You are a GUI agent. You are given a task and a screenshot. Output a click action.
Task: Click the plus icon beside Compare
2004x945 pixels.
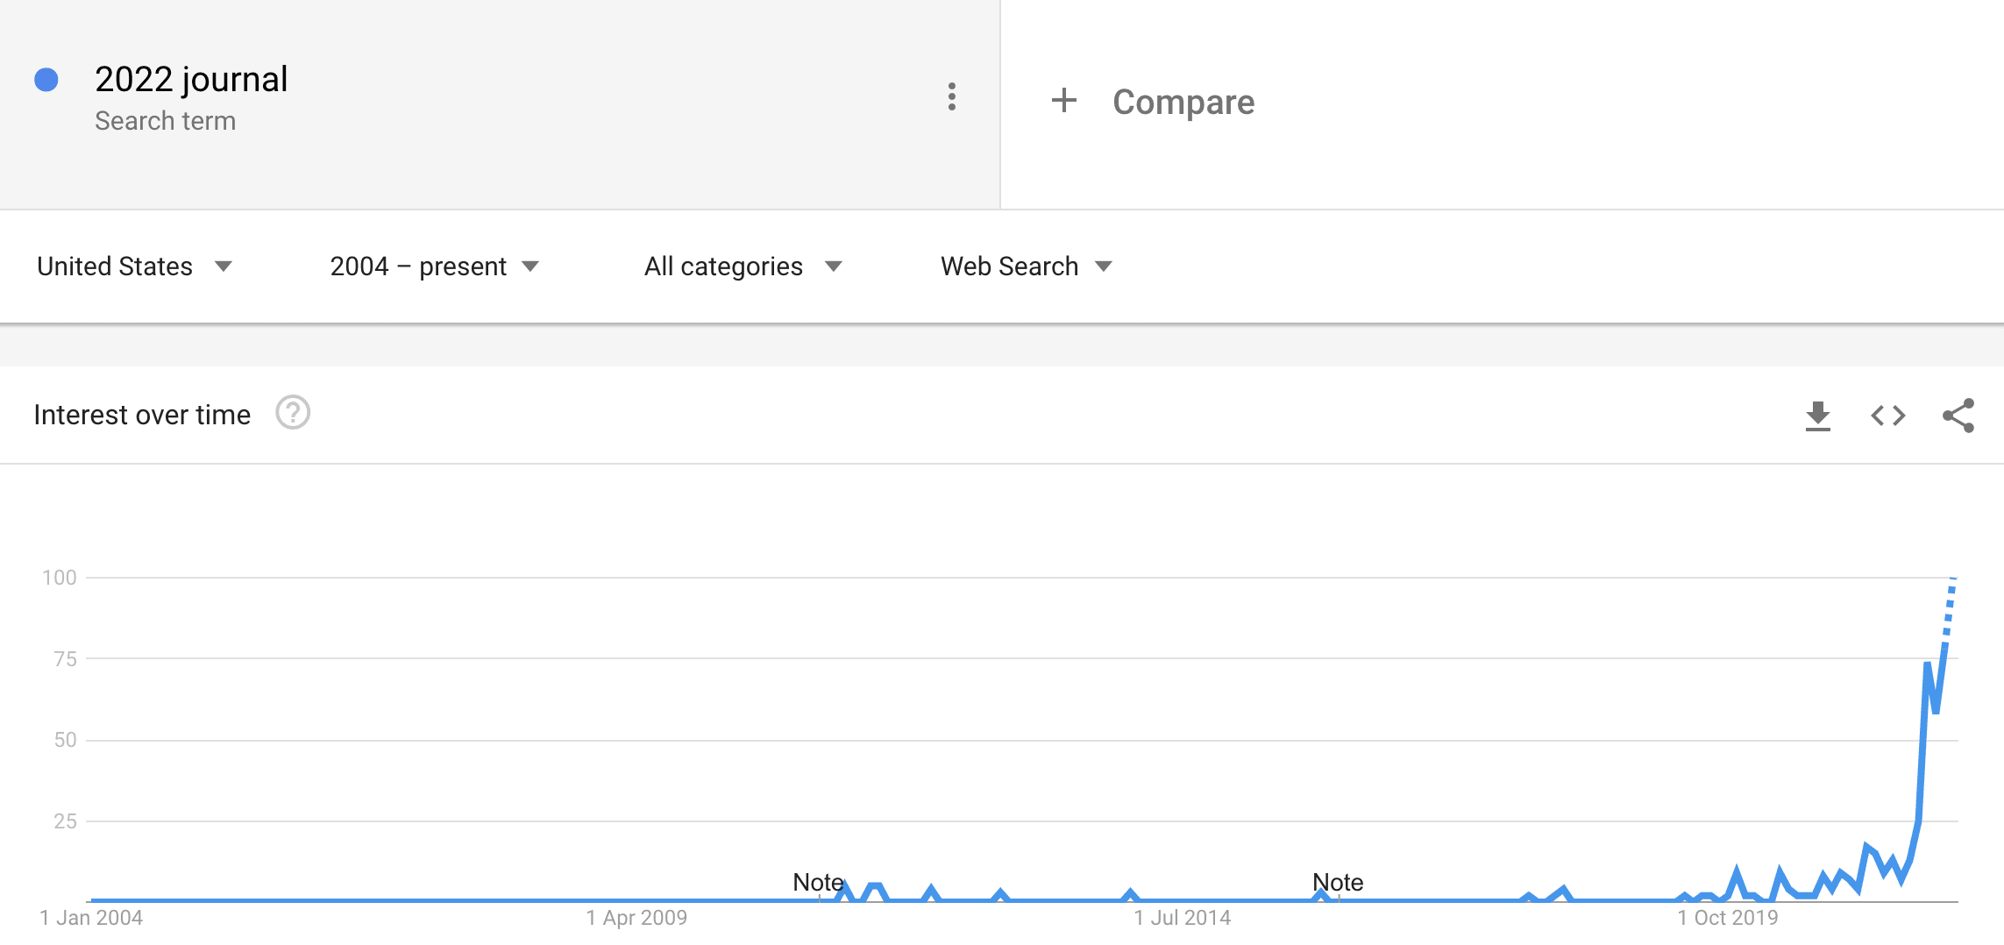[1063, 100]
